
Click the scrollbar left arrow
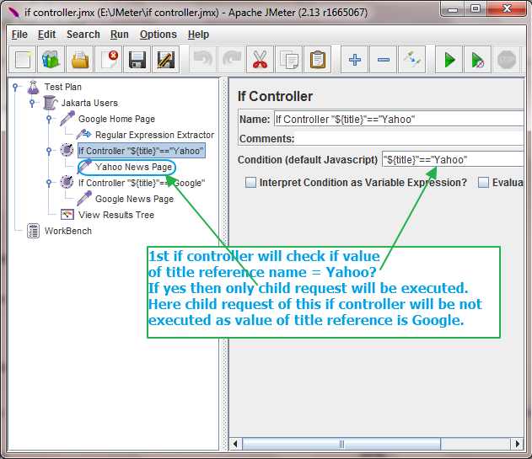coord(235,444)
